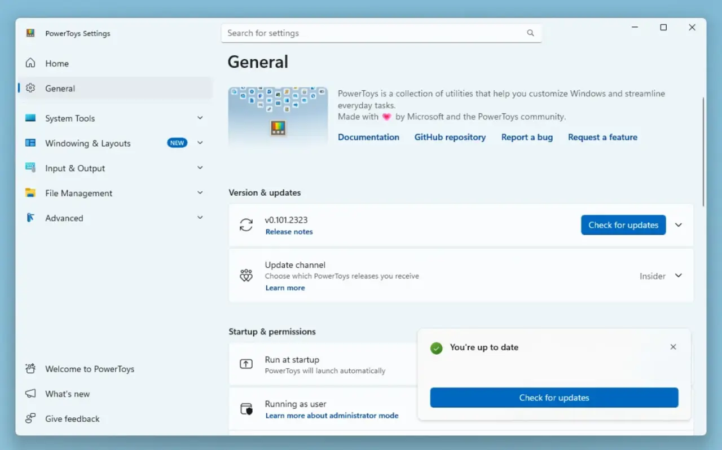Click the Run at startup icon
The image size is (722, 450).
point(246,364)
